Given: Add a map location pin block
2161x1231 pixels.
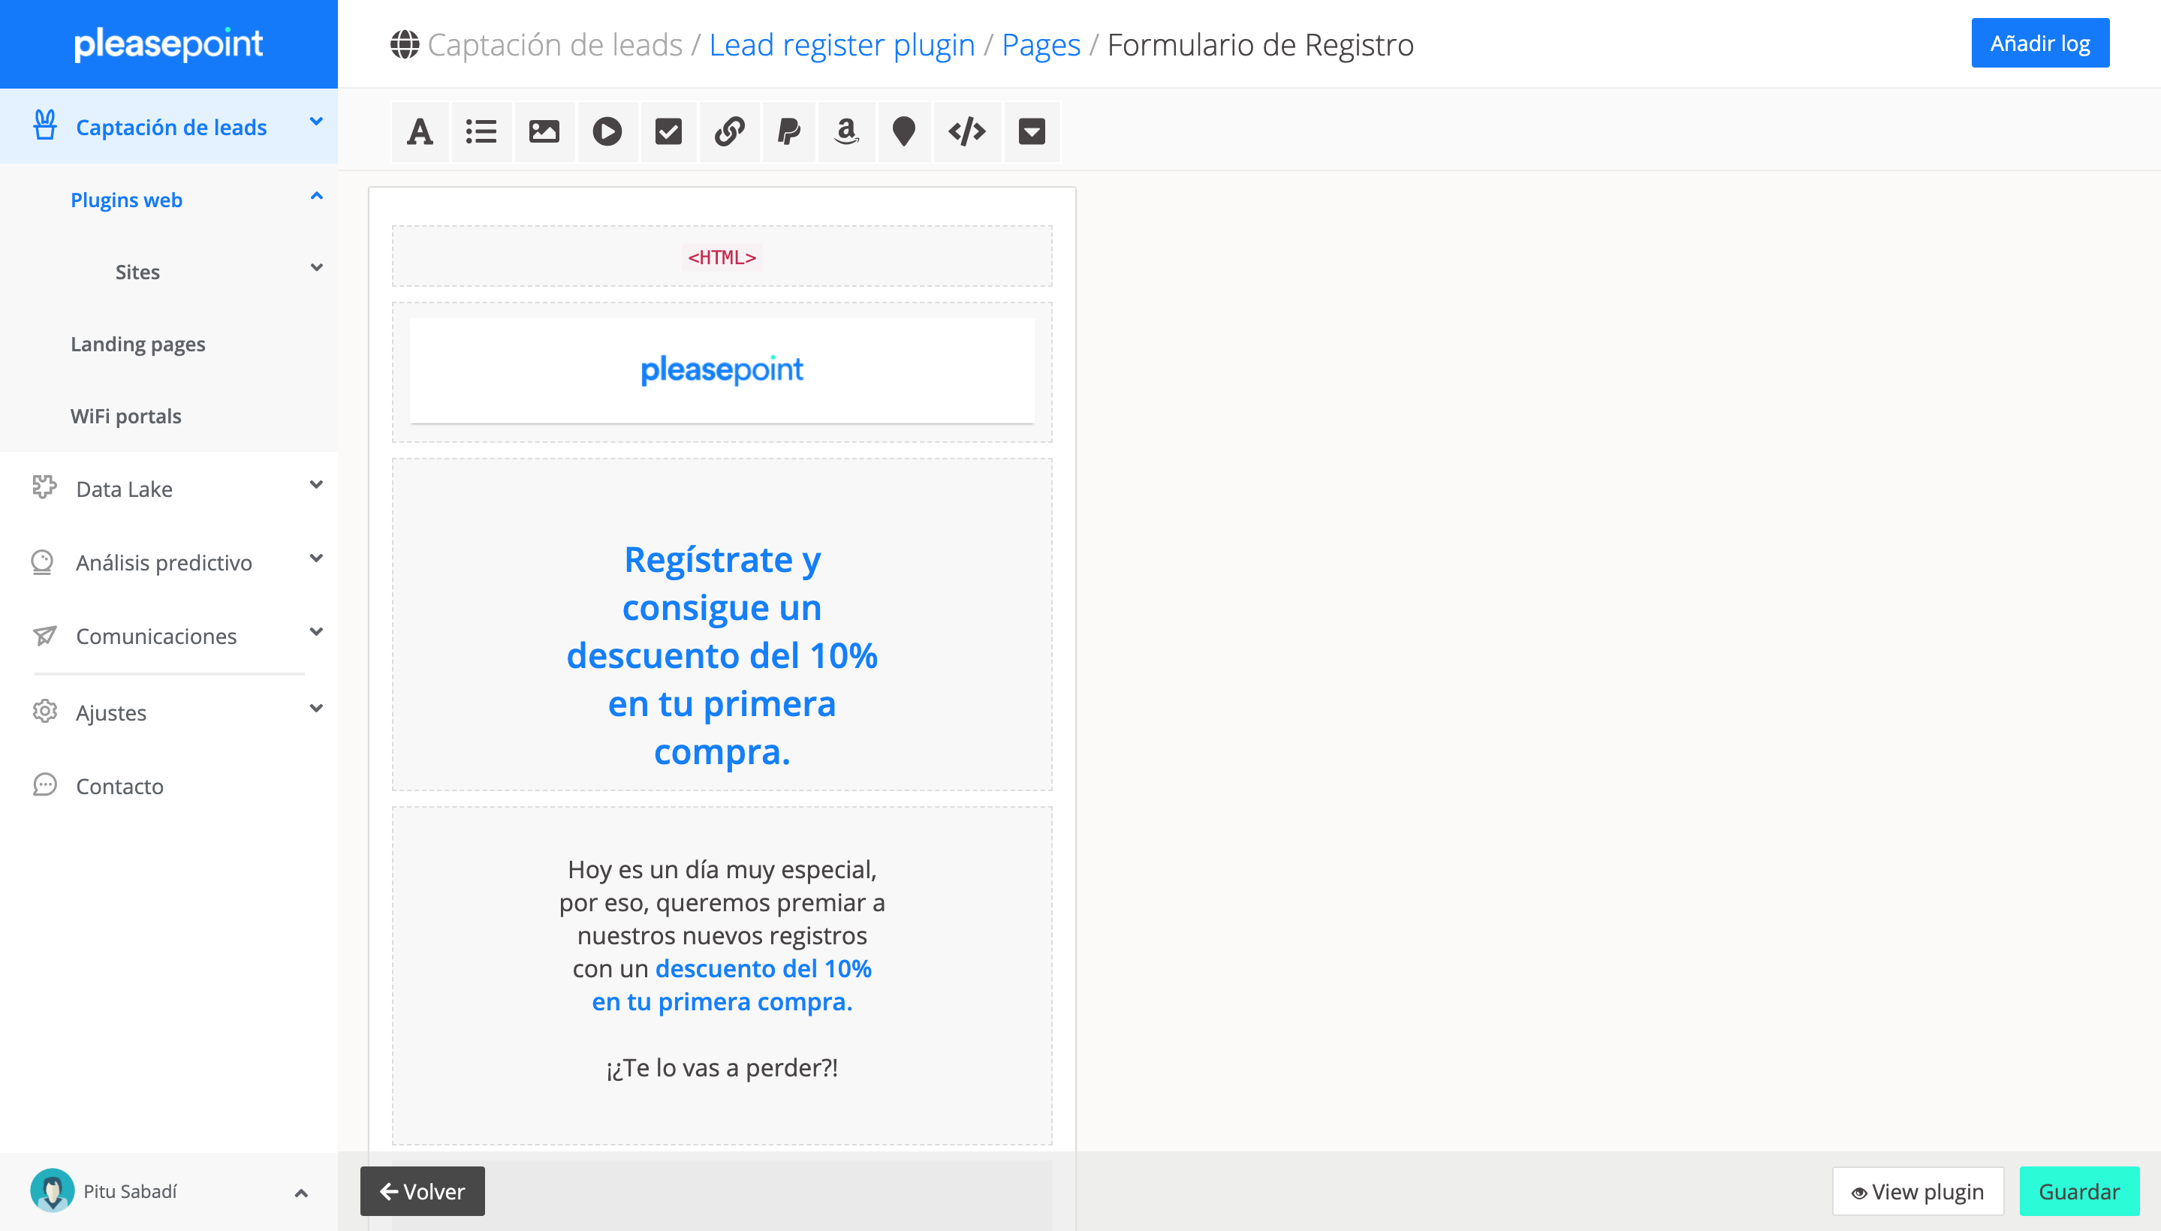Looking at the screenshot, I should pyautogui.click(x=903, y=132).
